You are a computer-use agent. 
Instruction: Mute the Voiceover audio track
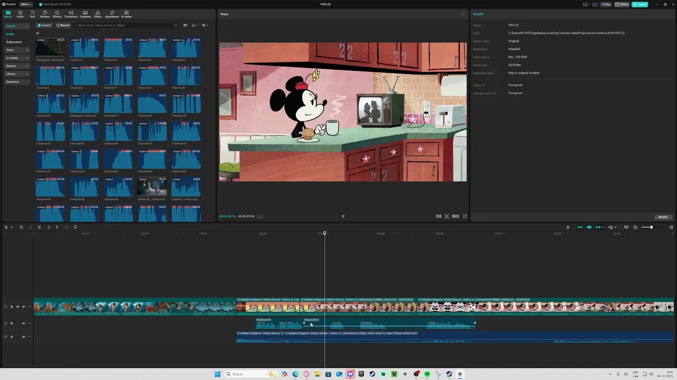point(23,323)
